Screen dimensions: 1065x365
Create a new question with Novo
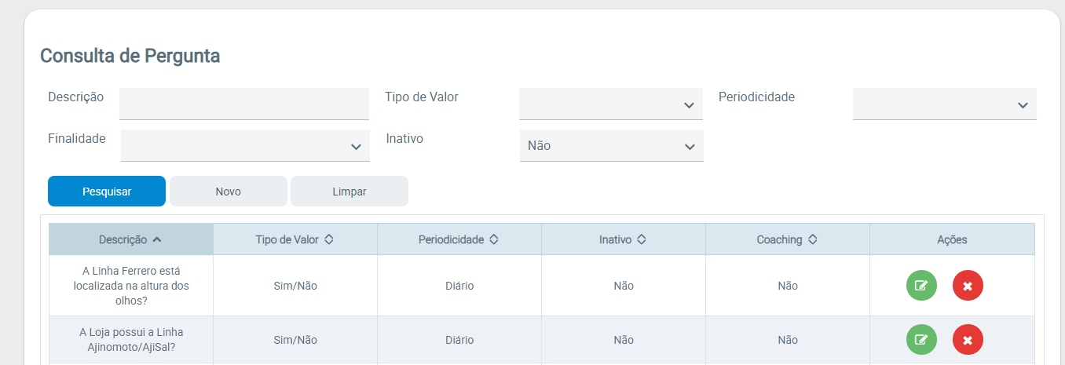coord(228,192)
